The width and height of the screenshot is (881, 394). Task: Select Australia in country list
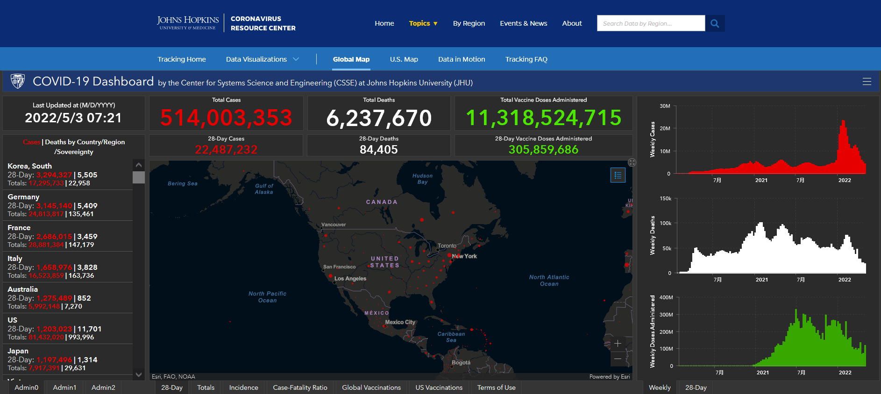tap(68, 298)
